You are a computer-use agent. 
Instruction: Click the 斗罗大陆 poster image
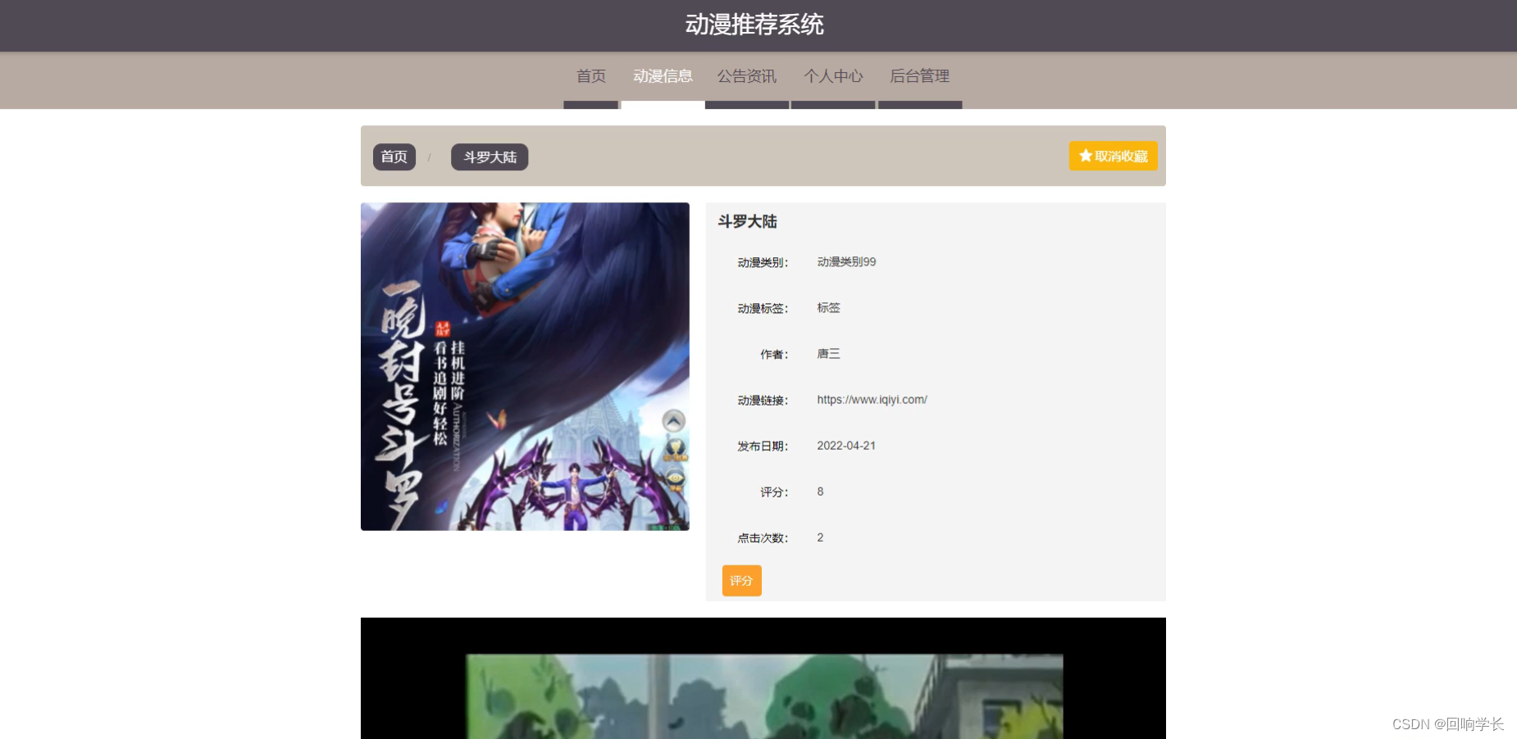click(524, 366)
